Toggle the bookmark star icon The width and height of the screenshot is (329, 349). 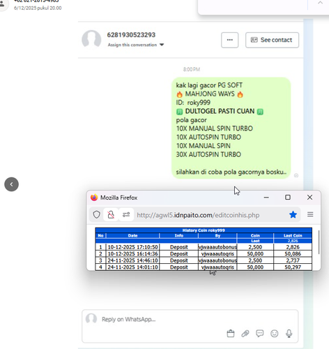[293, 214]
